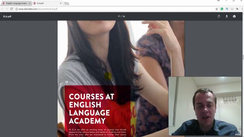
Task: Open the green Grammarly extension
Action: (222, 9)
